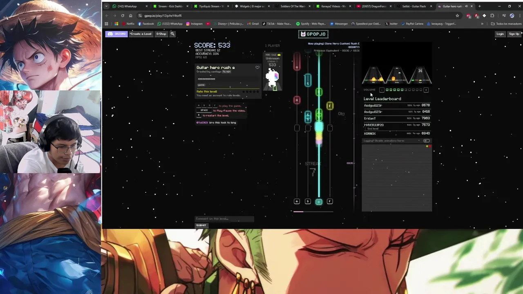Submit the comment
Viewport: 523px width, 294px height.
tap(201, 225)
